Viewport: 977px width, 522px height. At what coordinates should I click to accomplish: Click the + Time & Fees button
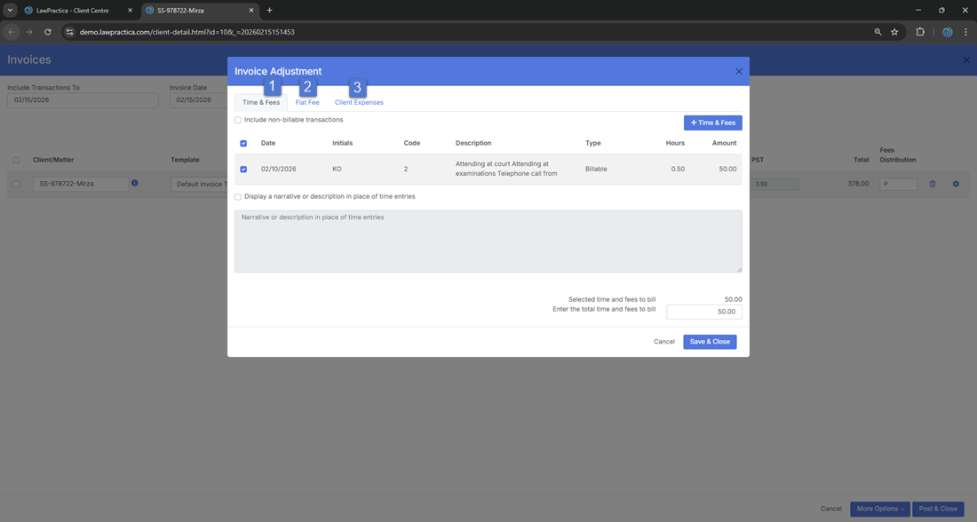coord(712,123)
